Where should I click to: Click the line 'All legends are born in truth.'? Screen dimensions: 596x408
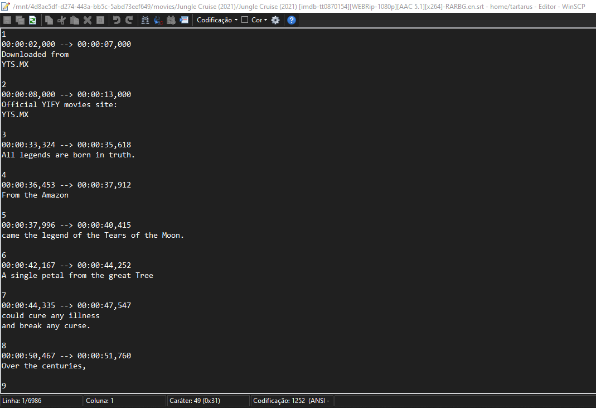click(x=69, y=155)
